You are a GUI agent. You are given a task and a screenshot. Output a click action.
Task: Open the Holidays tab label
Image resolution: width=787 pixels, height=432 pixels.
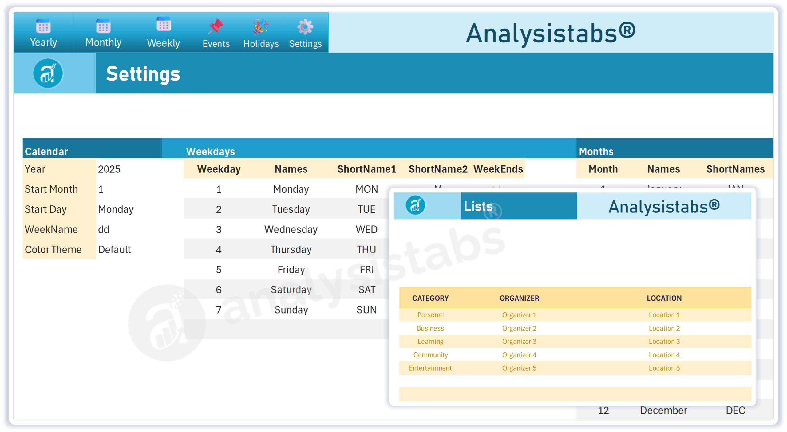point(261,44)
